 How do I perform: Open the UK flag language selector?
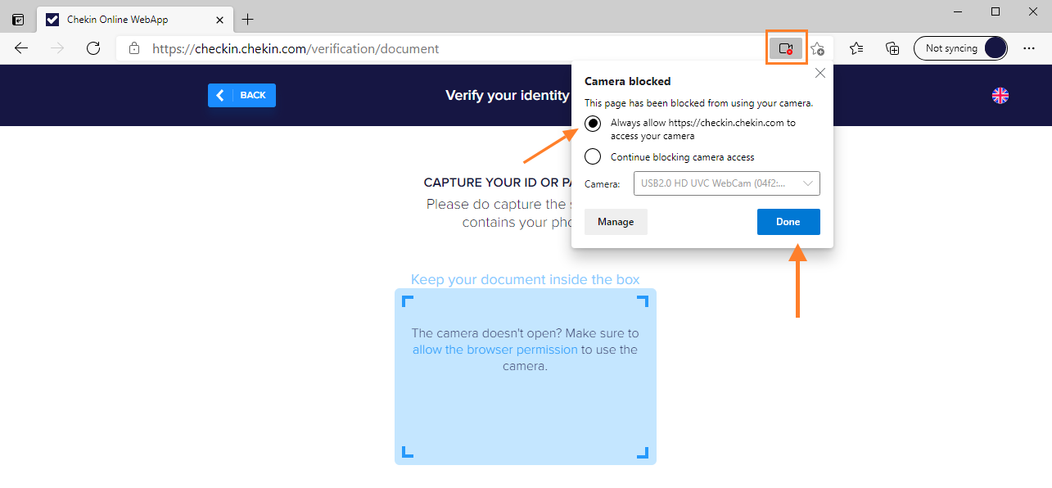click(1000, 95)
